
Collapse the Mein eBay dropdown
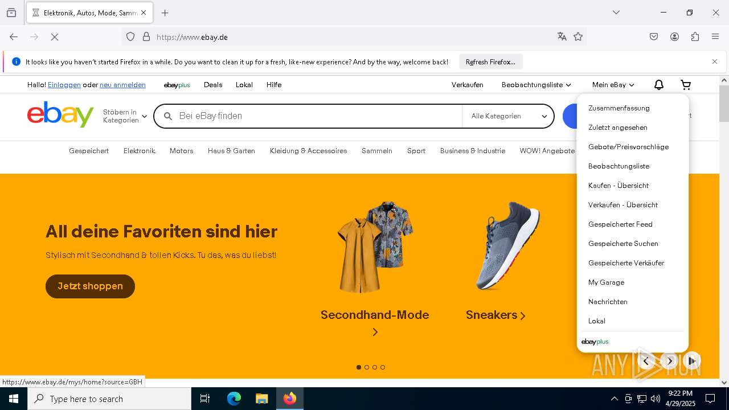(613, 85)
